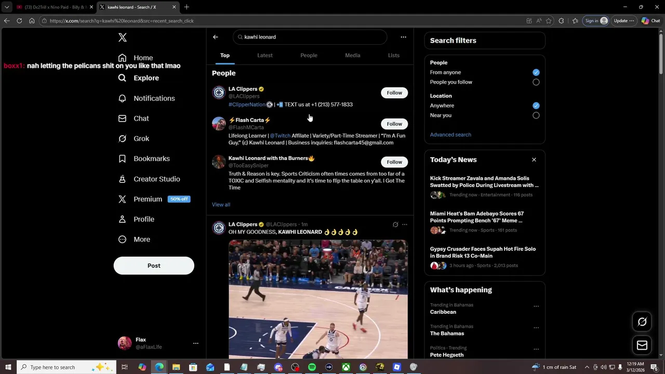Open browser tab list dropdown arrow
This screenshot has width=665, height=374.
coord(6,7)
